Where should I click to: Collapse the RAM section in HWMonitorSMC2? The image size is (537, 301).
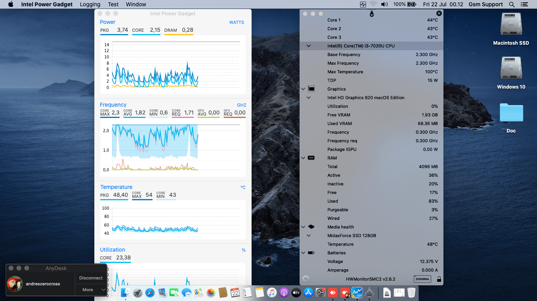[x=303, y=158]
